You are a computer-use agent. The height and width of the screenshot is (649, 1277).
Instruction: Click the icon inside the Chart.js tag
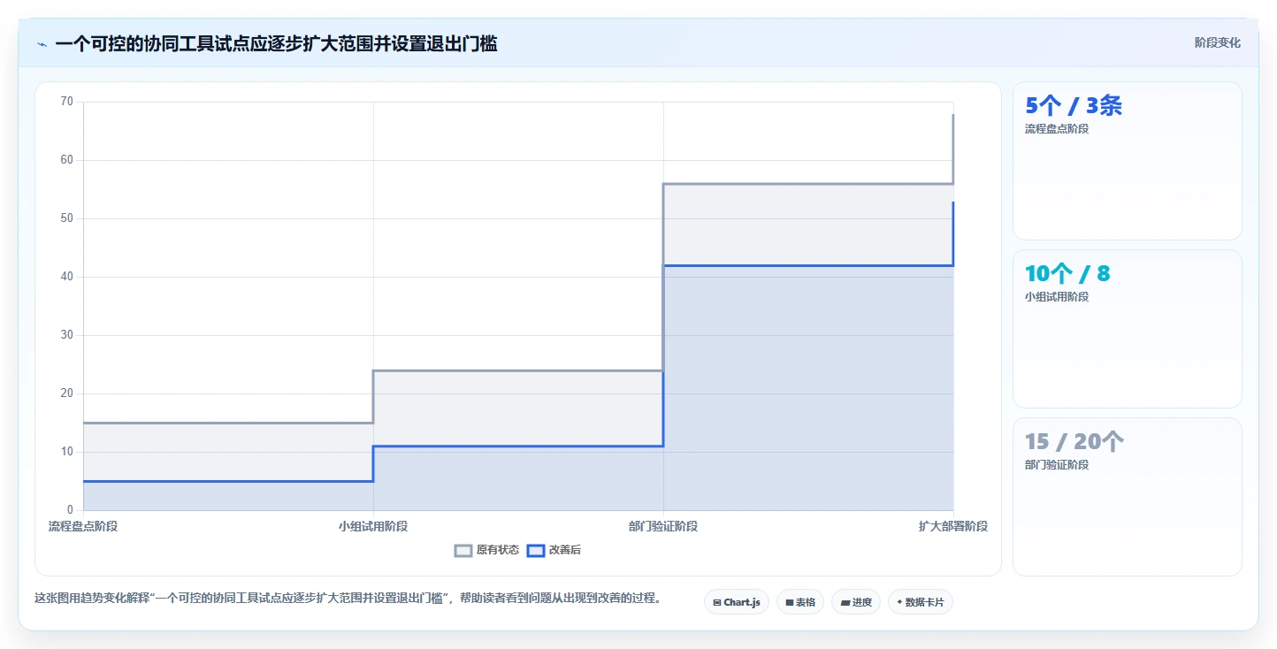coord(717,602)
